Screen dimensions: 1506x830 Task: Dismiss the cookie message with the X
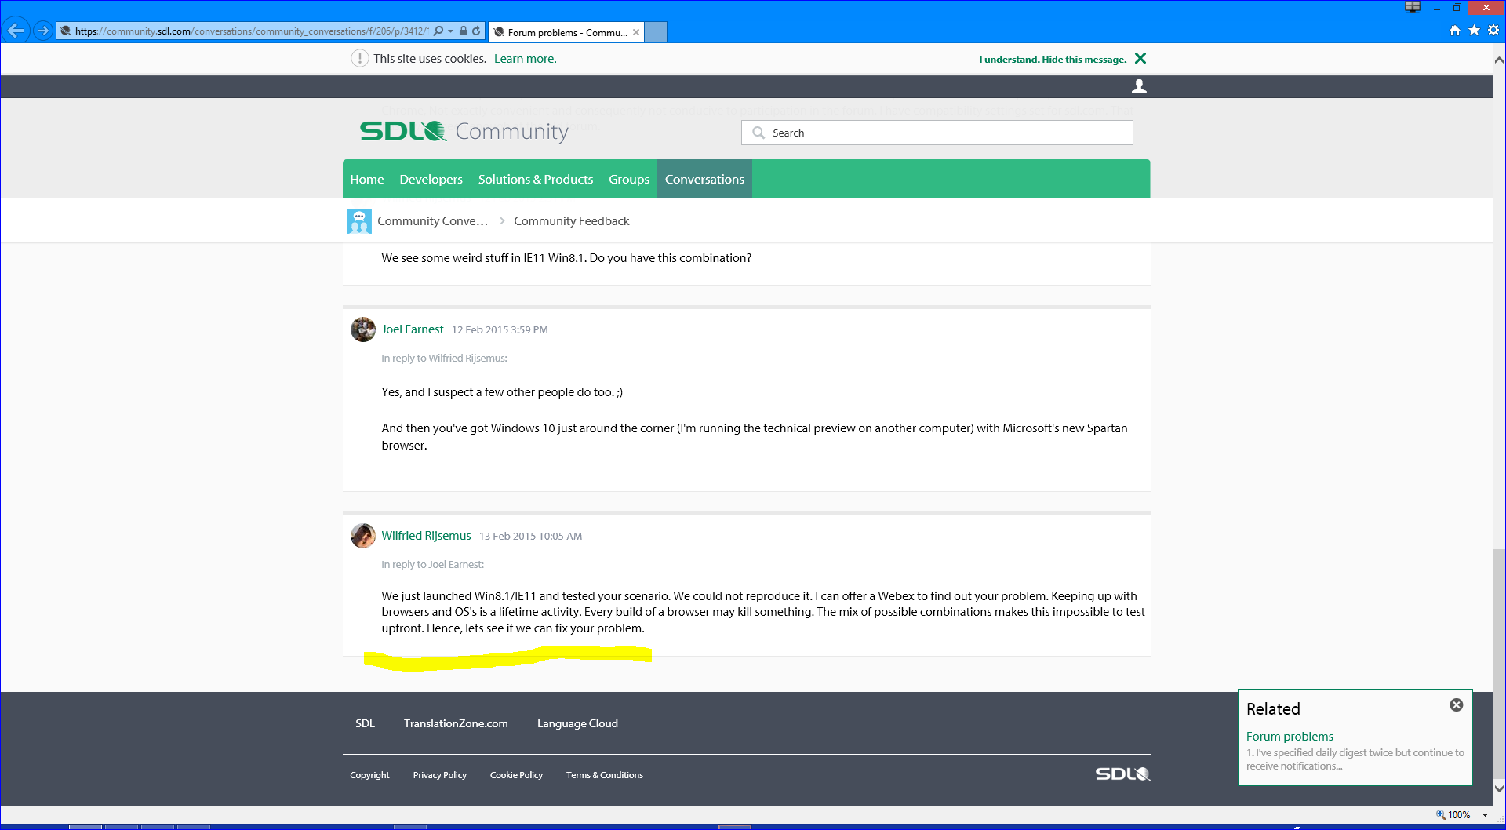click(1140, 59)
